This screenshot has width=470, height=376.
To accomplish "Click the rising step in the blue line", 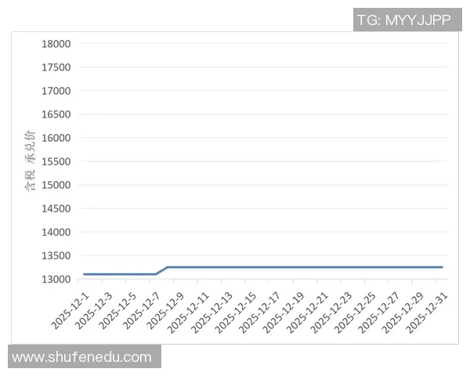I will (161, 270).
